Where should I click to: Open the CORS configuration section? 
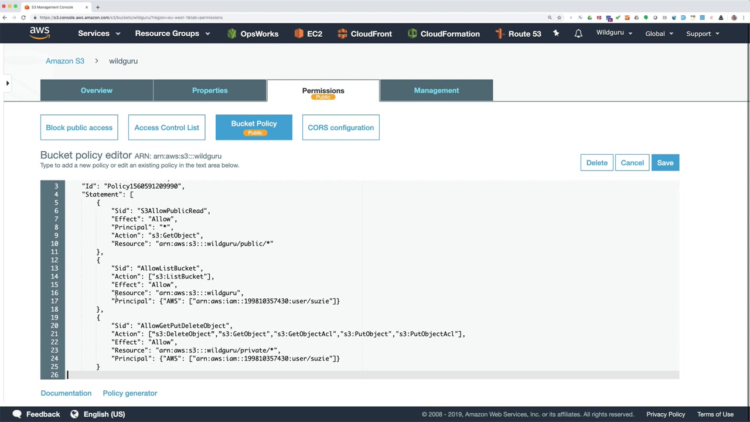[x=340, y=127]
